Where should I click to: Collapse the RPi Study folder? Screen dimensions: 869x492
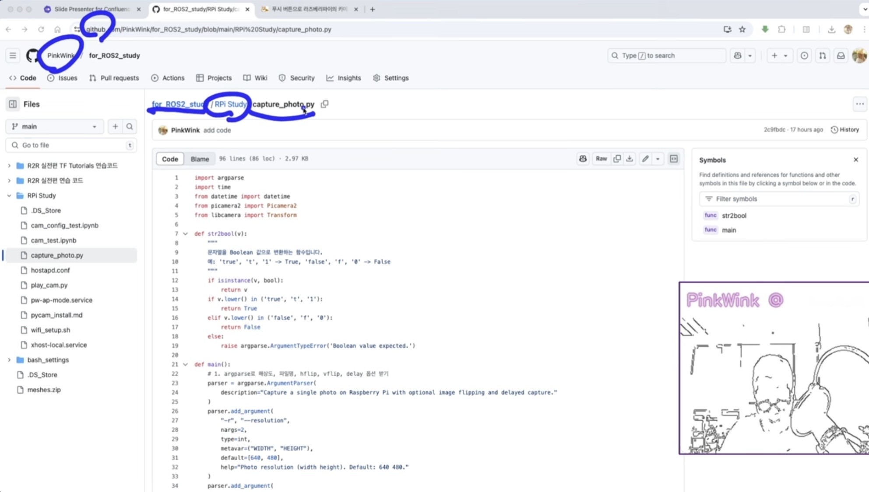[9, 195]
